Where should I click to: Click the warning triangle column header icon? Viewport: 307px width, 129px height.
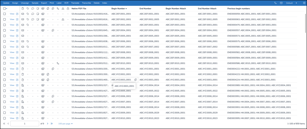[63, 8]
